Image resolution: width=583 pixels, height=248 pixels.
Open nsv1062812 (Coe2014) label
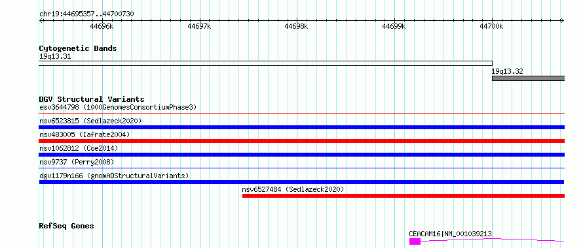(x=79, y=148)
